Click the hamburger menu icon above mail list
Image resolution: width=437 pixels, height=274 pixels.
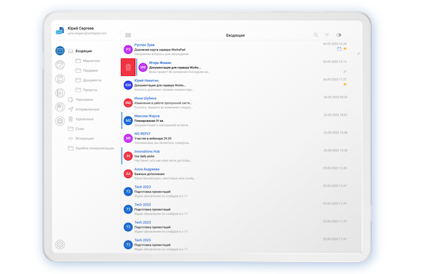[128, 35]
